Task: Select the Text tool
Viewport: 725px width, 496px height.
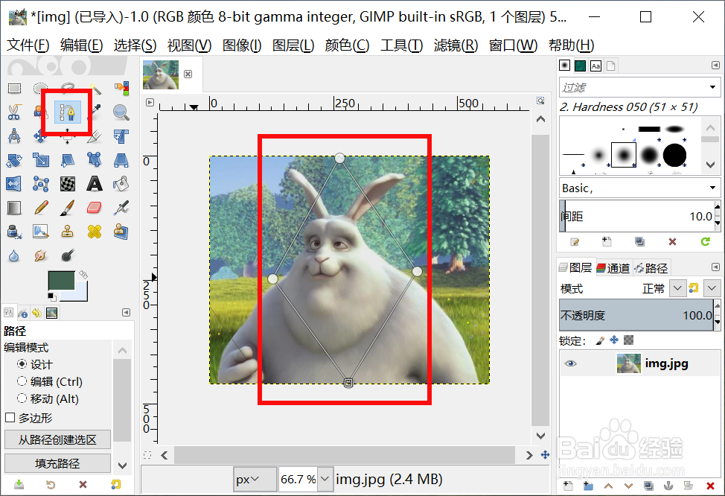Action: [x=95, y=184]
